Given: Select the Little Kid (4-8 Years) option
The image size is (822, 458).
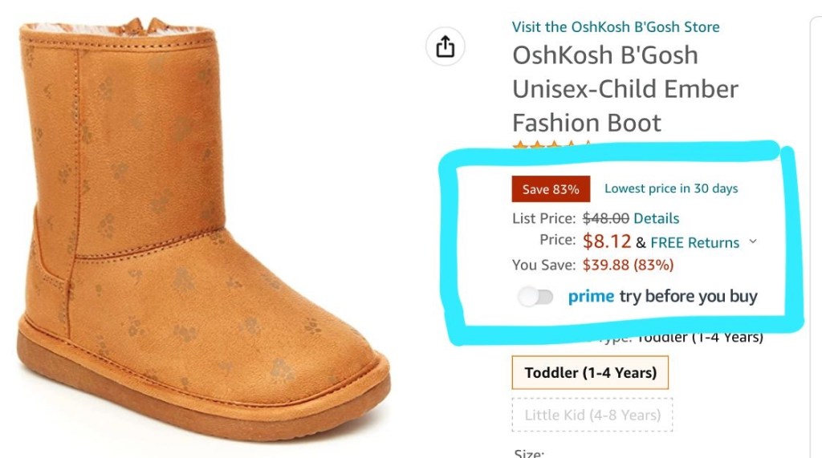Looking at the screenshot, I should coord(592,415).
